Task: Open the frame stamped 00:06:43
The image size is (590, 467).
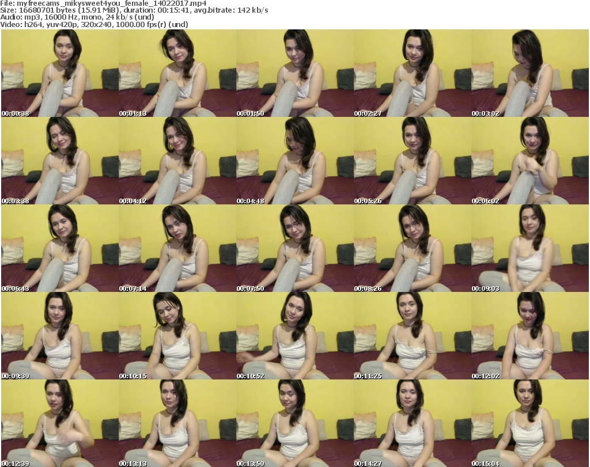Action: pyautogui.click(x=60, y=248)
